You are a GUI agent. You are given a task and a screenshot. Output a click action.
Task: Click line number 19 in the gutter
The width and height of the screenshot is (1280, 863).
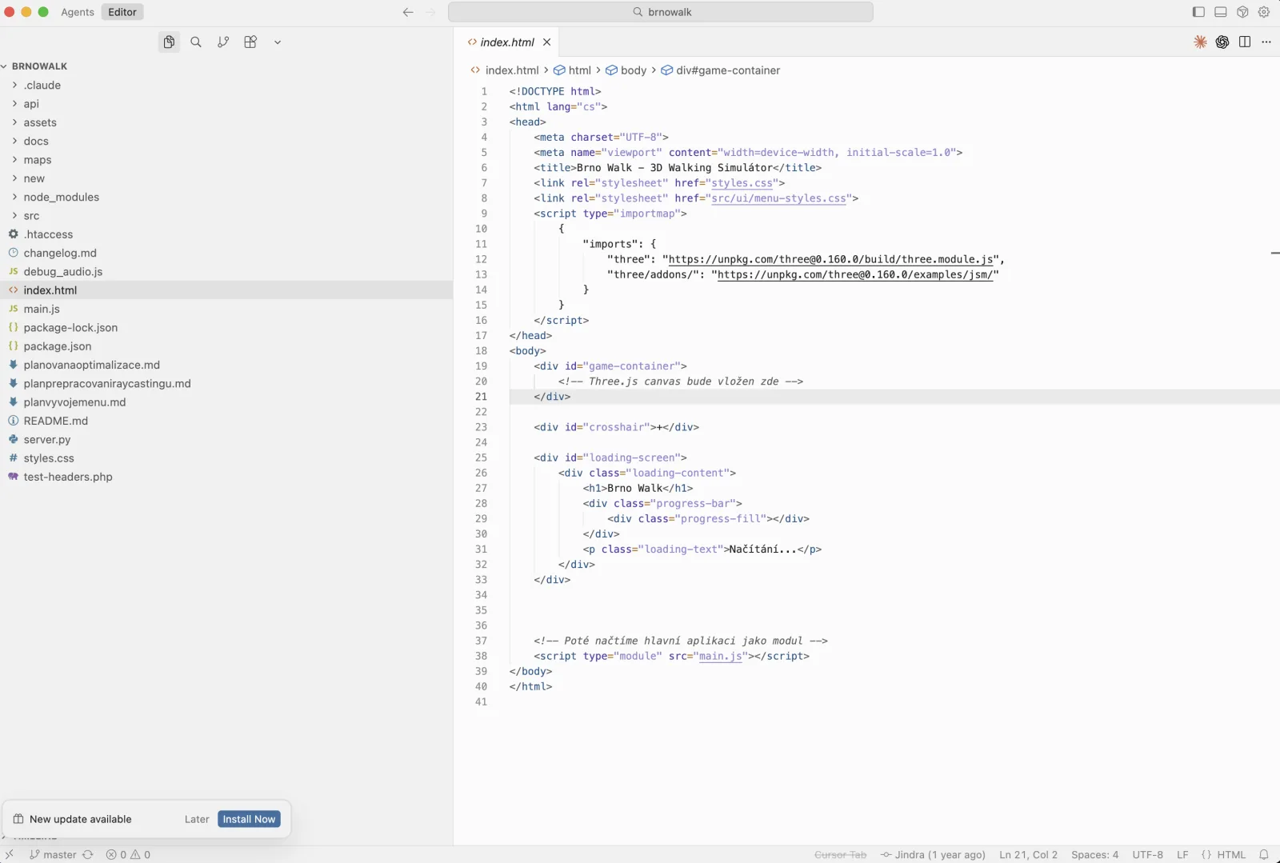point(481,366)
